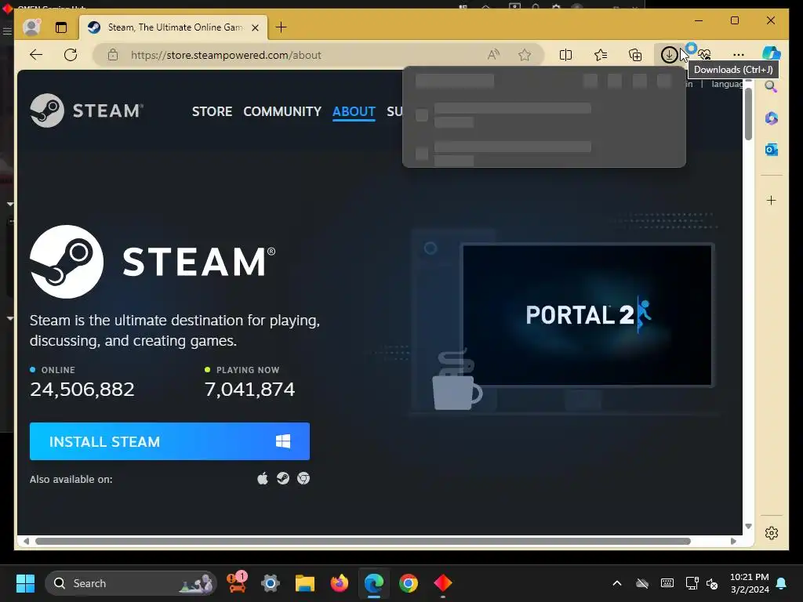
Task: Show hidden tray icons chevron
Action: coord(617,583)
